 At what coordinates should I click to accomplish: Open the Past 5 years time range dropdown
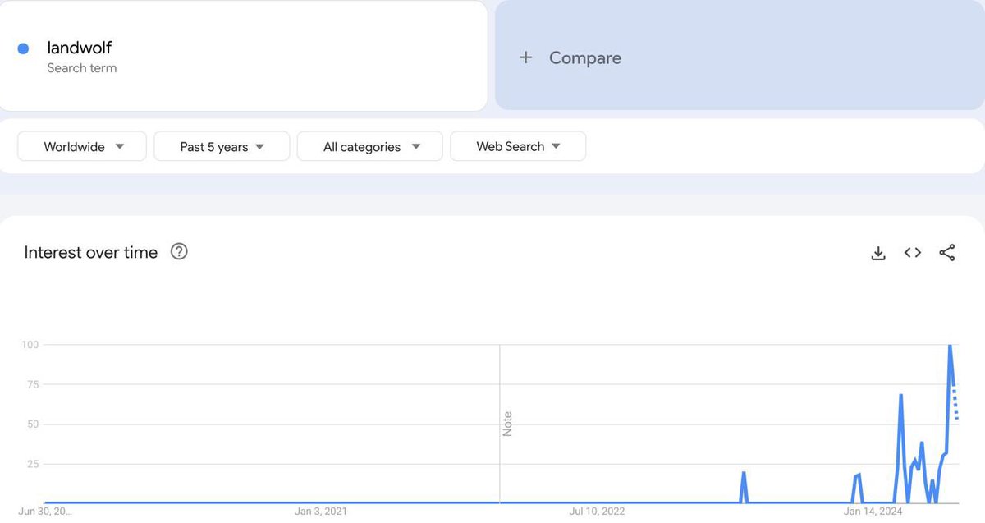(x=222, y=146)
